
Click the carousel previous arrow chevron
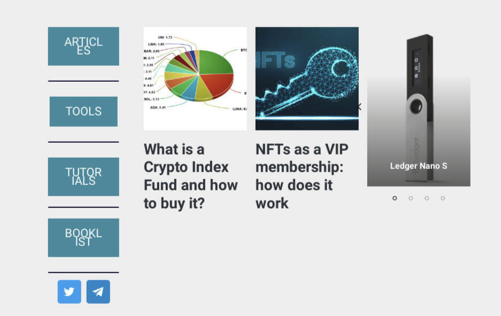[360, 107]
